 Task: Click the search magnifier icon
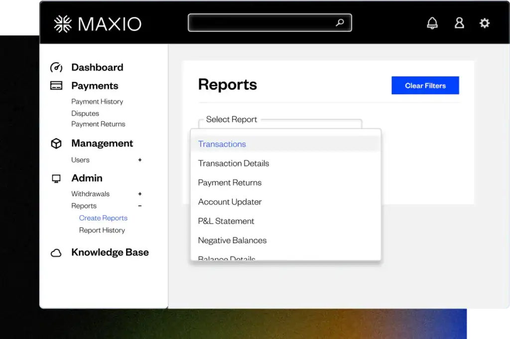[340, 22]
